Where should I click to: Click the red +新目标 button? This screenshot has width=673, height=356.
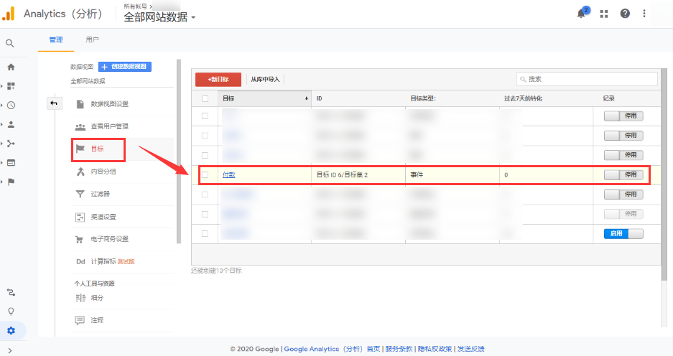pyautogui.click(x=218, y=79)
